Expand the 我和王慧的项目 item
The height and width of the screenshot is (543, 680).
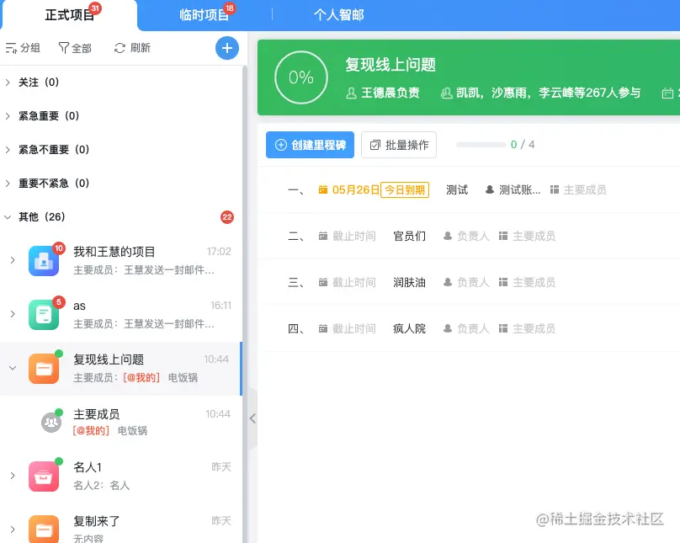[12, 261]
